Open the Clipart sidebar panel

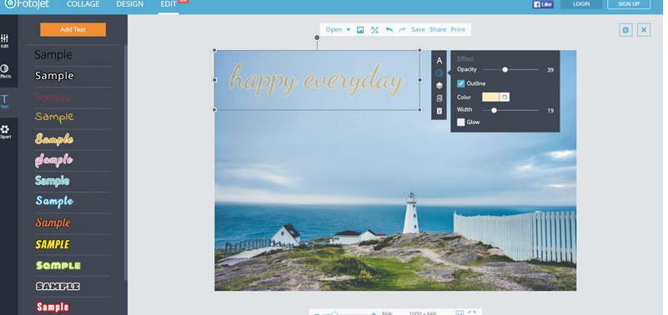[x=4, y=132]
